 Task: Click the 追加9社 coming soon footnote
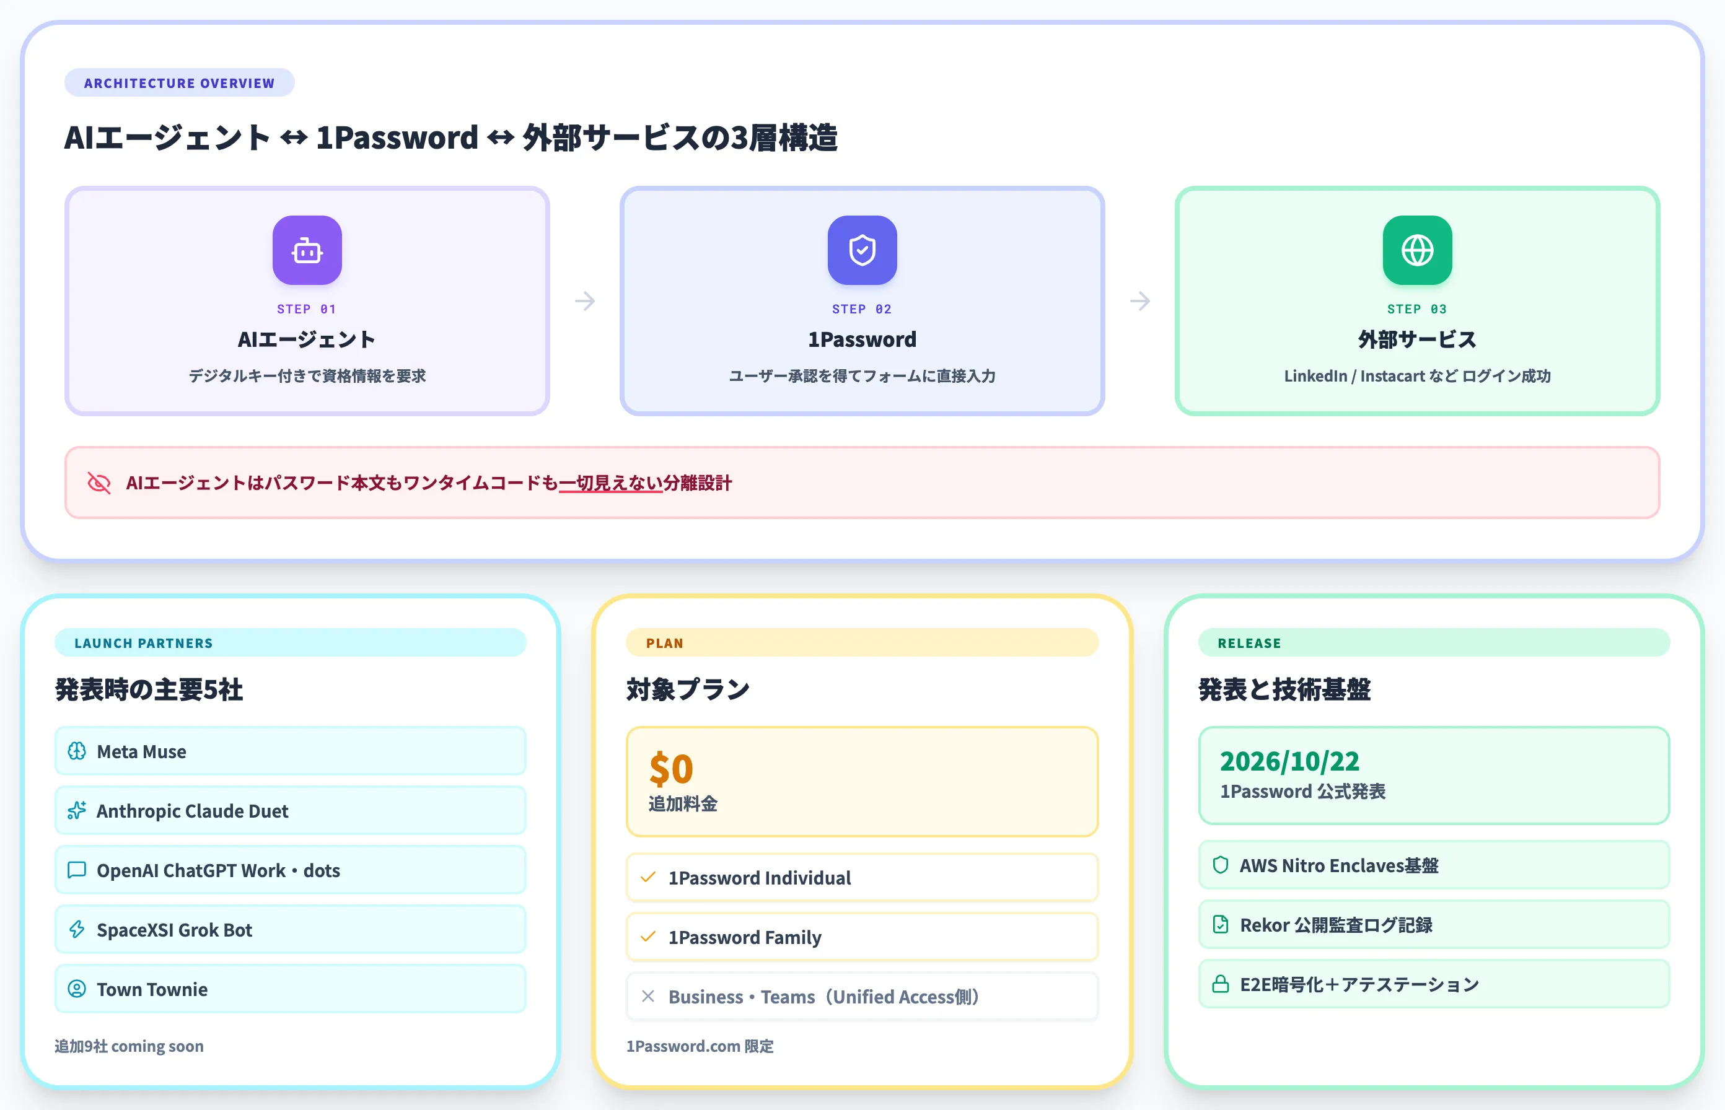(129, 1046)
